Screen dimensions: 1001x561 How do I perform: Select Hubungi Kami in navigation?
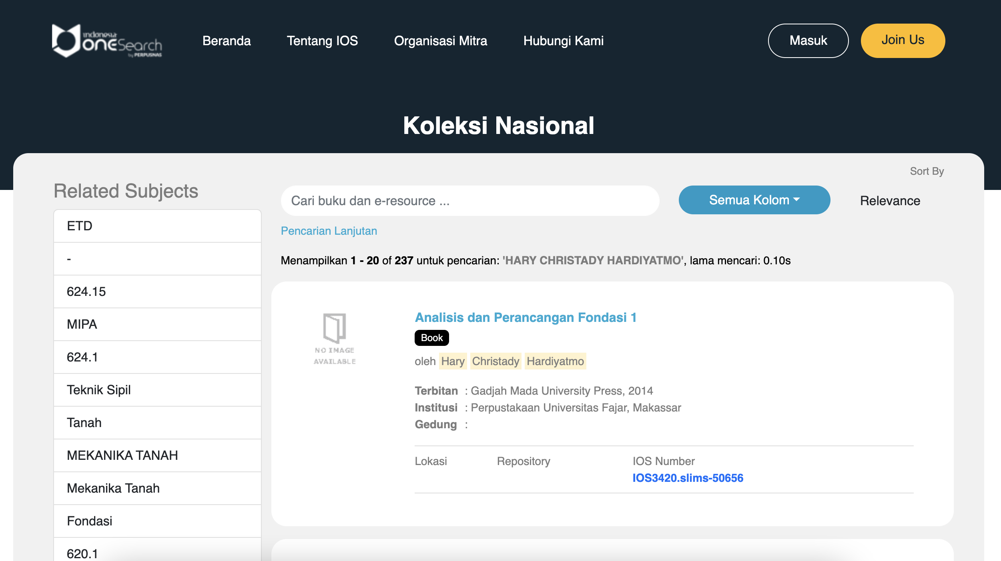563,41
